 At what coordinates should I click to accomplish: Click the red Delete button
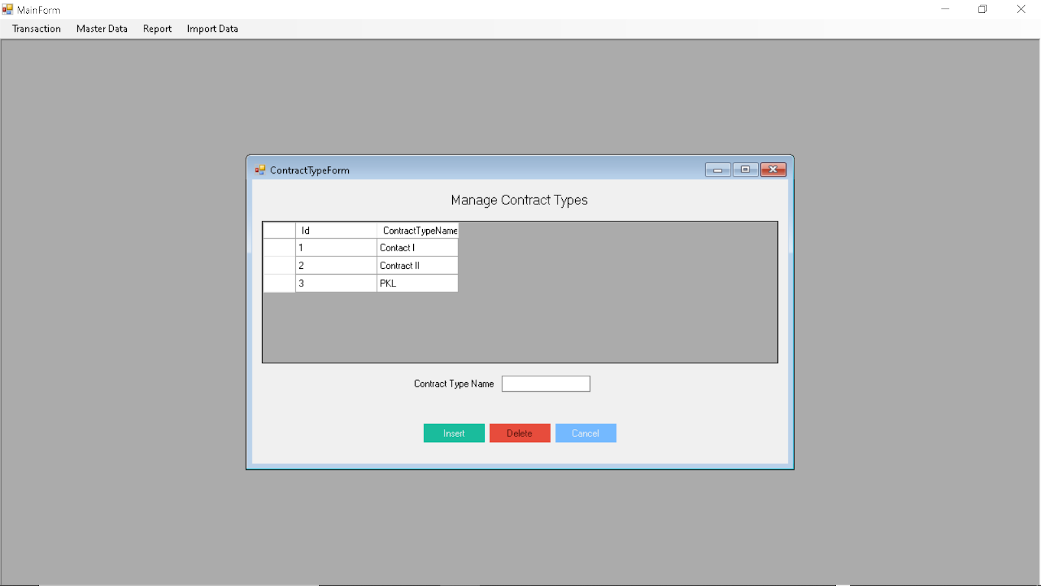(520, 433)
